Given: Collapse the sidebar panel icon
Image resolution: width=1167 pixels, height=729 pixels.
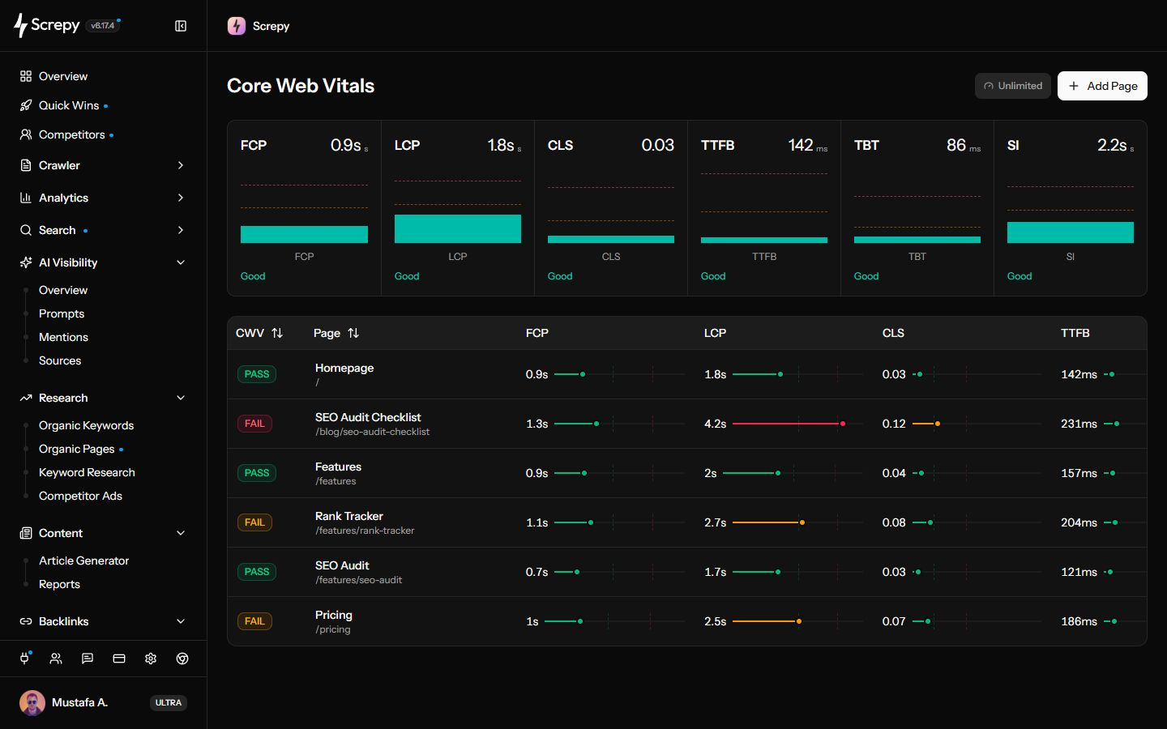Looking at the screenshot, I should point(181,26).
